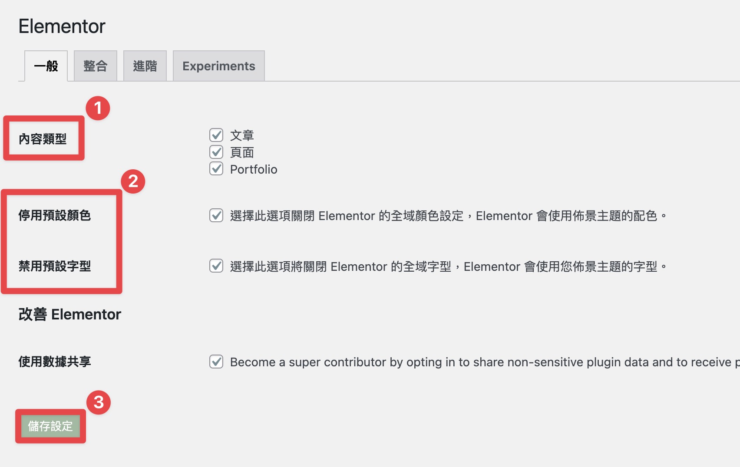
Task: Disable the 使用數據共享 checkbox
Action: [216, 362]
